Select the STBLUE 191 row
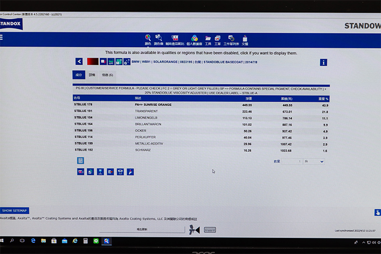Viewport: 381px width, 254px height. (x=201, y=112)
